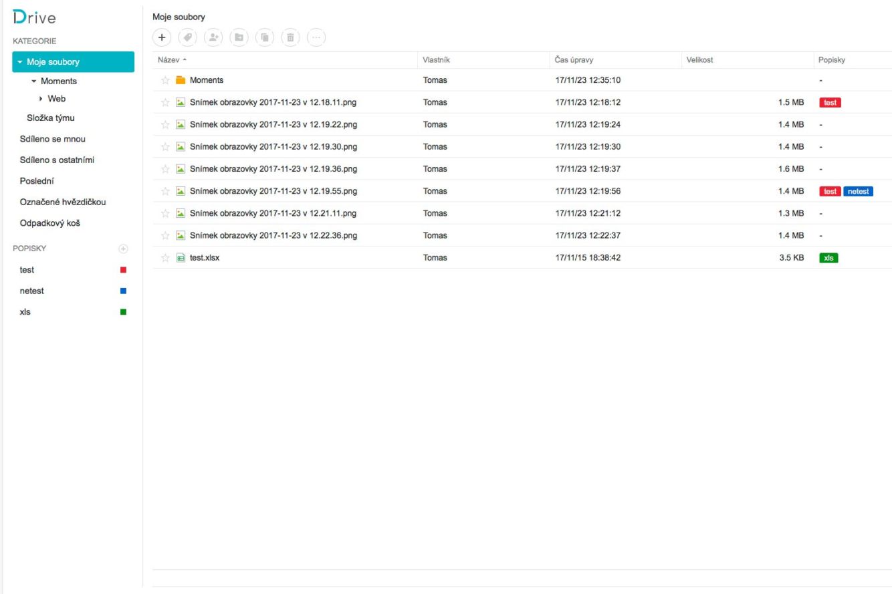The width and height of the screenshot is (892, 594).
Task: Click the copy files toolbar icon
Action: [265, 37]
